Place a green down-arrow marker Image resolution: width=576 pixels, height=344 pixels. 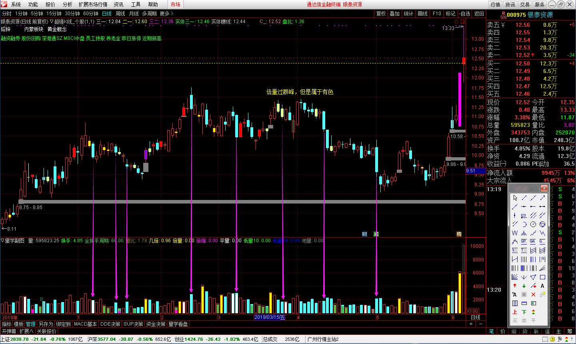[x=524, y=286]
